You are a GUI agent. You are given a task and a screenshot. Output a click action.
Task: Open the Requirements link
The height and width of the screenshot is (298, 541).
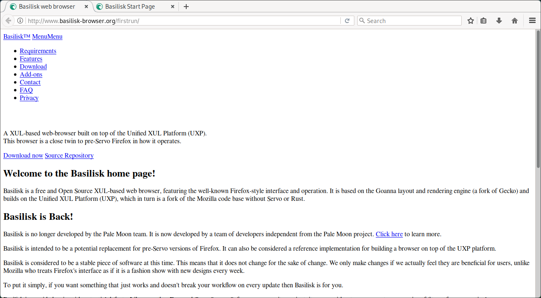38,51
